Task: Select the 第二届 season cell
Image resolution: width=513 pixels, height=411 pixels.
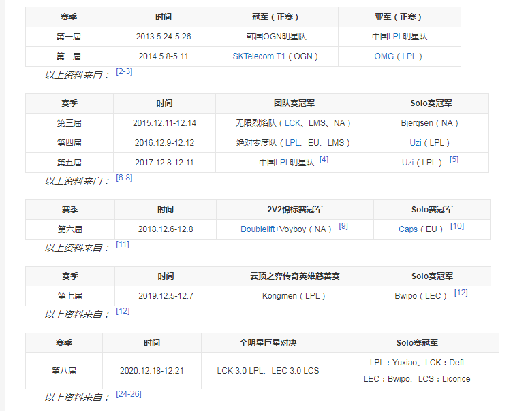Action: point(69,56)
